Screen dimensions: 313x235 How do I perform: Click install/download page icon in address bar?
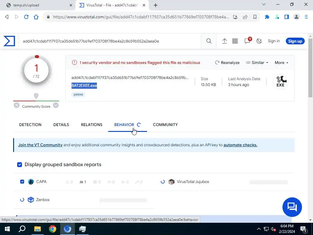(x=235, y=17)
